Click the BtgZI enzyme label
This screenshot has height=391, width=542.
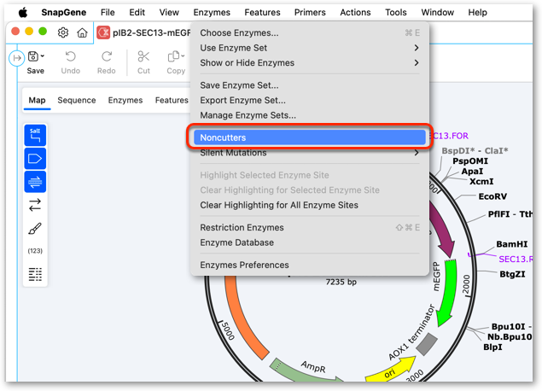point(512,274)
